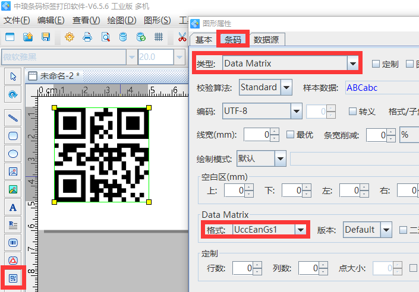Select the QR code on canvas
Image resolution: width=419 pixels, height=292 pixels.
[102, 155]
